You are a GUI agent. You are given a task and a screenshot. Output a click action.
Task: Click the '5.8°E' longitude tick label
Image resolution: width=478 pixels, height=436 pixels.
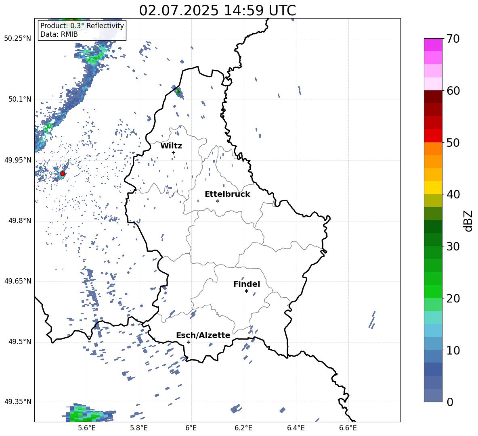pyautogui.click(x=139, y=428)
